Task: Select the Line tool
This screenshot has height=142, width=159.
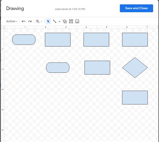Action: (x=55, y=21)
